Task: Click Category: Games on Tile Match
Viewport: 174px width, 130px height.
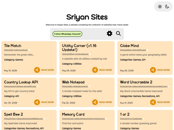Action: tap(14, 60)
